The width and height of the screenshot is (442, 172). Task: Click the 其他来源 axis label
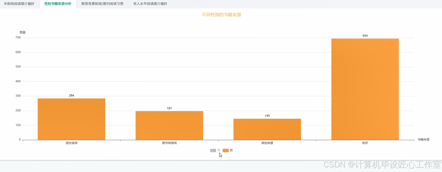[267, 143]
